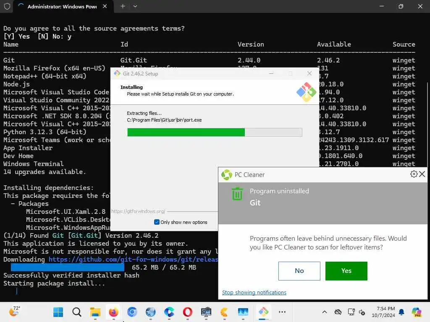
Task: Toggle Only show new options checkbox
Action: click(157, 222)
